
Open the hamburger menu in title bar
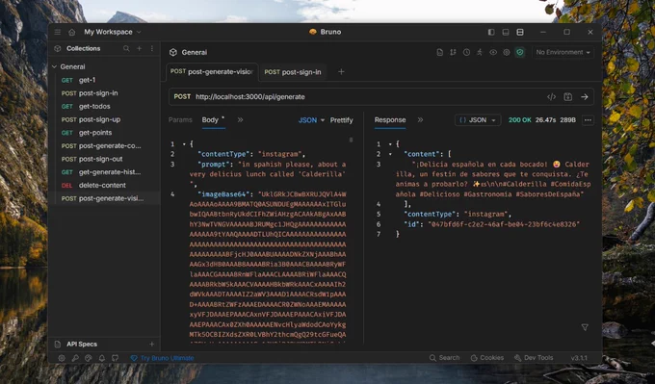(x=58, y=32)
